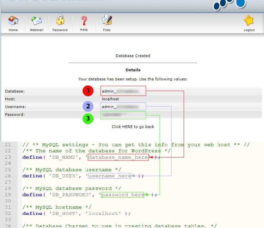Open the Password padlock icon
The width and height of the screenshot is (264, 228).
pyautogui.click(x=60, y=20)
